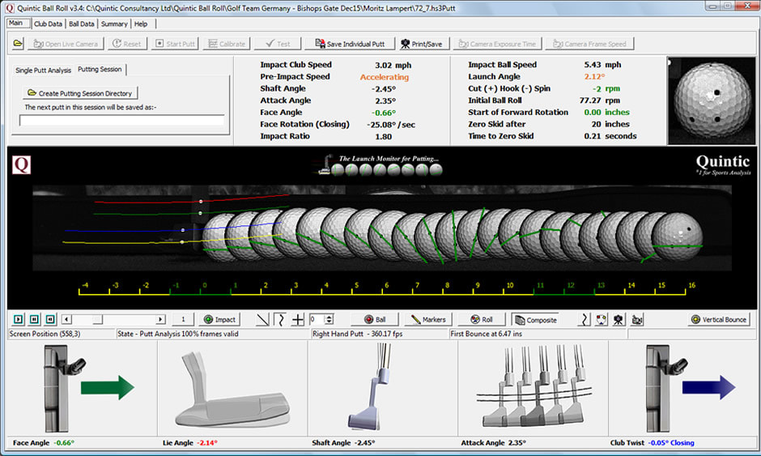Toggle the Composite view button
This screenshot has height=456, width=761.
pos(535,320)
